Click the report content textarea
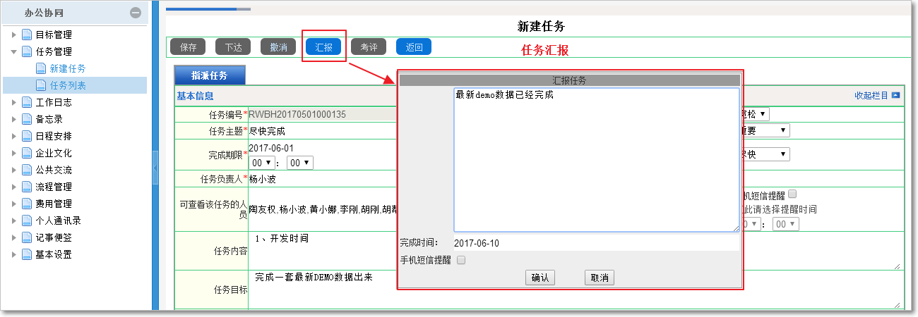 tap(596, 160)
